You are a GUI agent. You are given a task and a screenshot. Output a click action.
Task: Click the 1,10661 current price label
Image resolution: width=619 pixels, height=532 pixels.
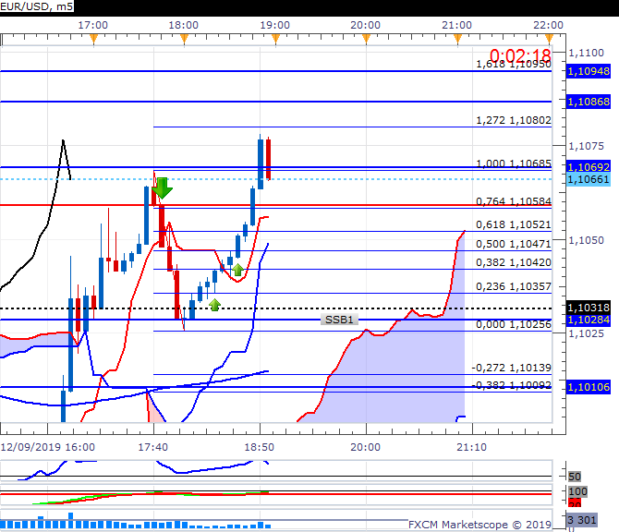[x=589, y=179]
